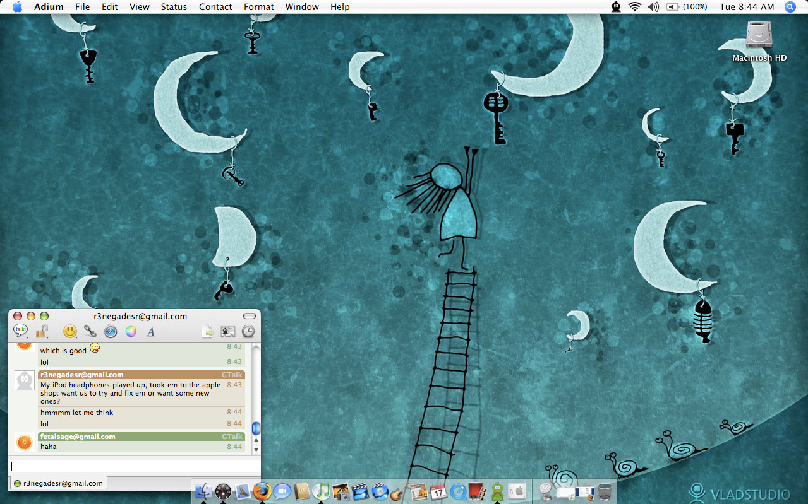Open Spotlight search
Image resolution: width=808 pixels, height=504 pixels.
(x=790, y=7)
